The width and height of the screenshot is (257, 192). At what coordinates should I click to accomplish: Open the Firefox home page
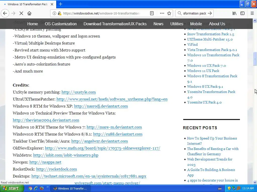pos(29,13)
